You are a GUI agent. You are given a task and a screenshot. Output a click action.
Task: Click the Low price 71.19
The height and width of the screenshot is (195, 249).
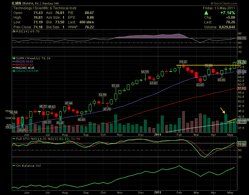tap(38, 22)
